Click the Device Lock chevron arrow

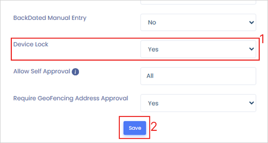[x=251, y=49]
